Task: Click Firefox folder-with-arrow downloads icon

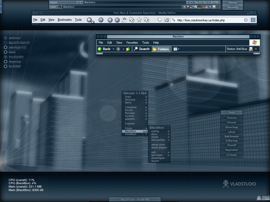Action: point(124,20)
